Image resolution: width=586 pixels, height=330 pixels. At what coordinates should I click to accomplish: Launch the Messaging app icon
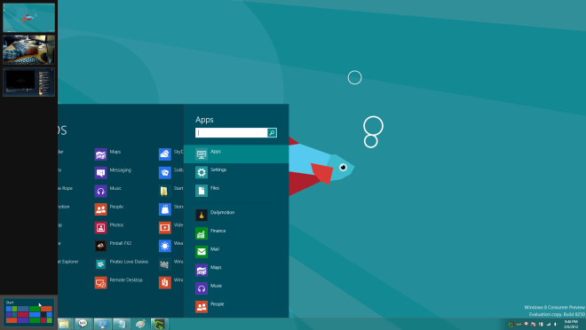[101, 172]
